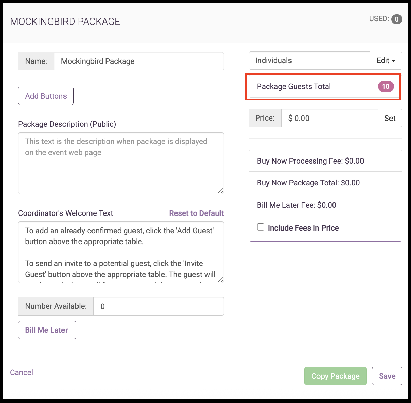Click into Package Description text area
This screenshot has width=411, height=403.
pos(121,163)
